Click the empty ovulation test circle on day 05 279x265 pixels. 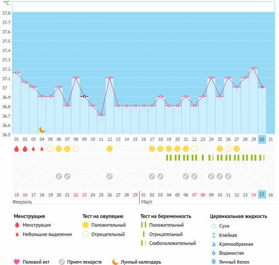pyautogui.click(x=50, y=149)
